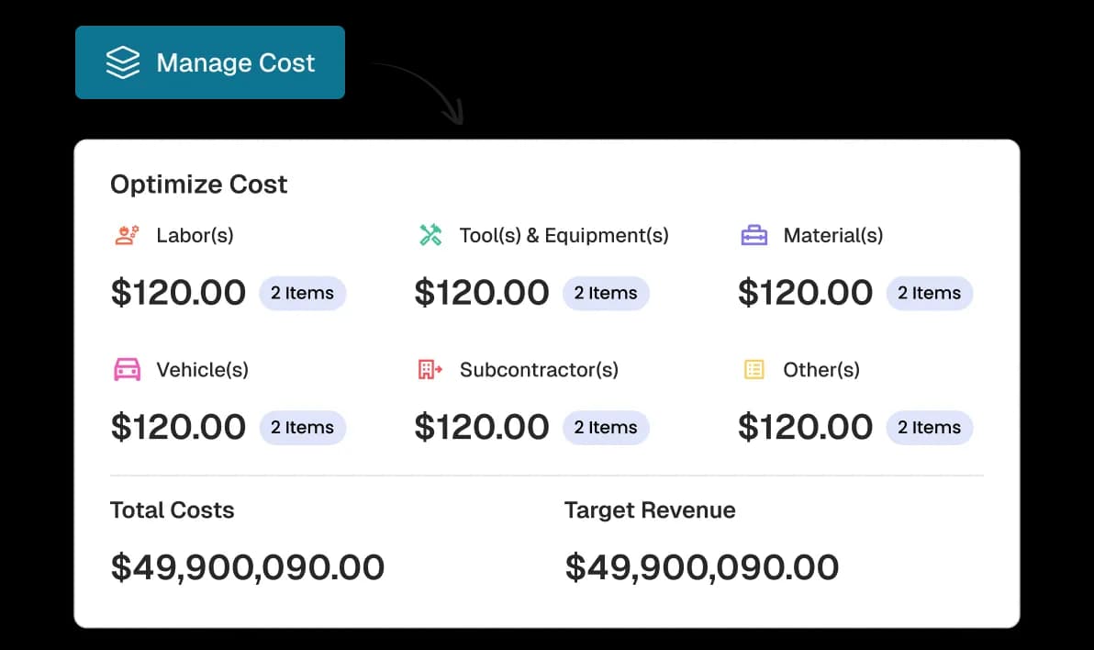Click the layers icon on Manage Cost button
Image resolution: width=1094 pixels, height=650 pixels.
point(123,62)
